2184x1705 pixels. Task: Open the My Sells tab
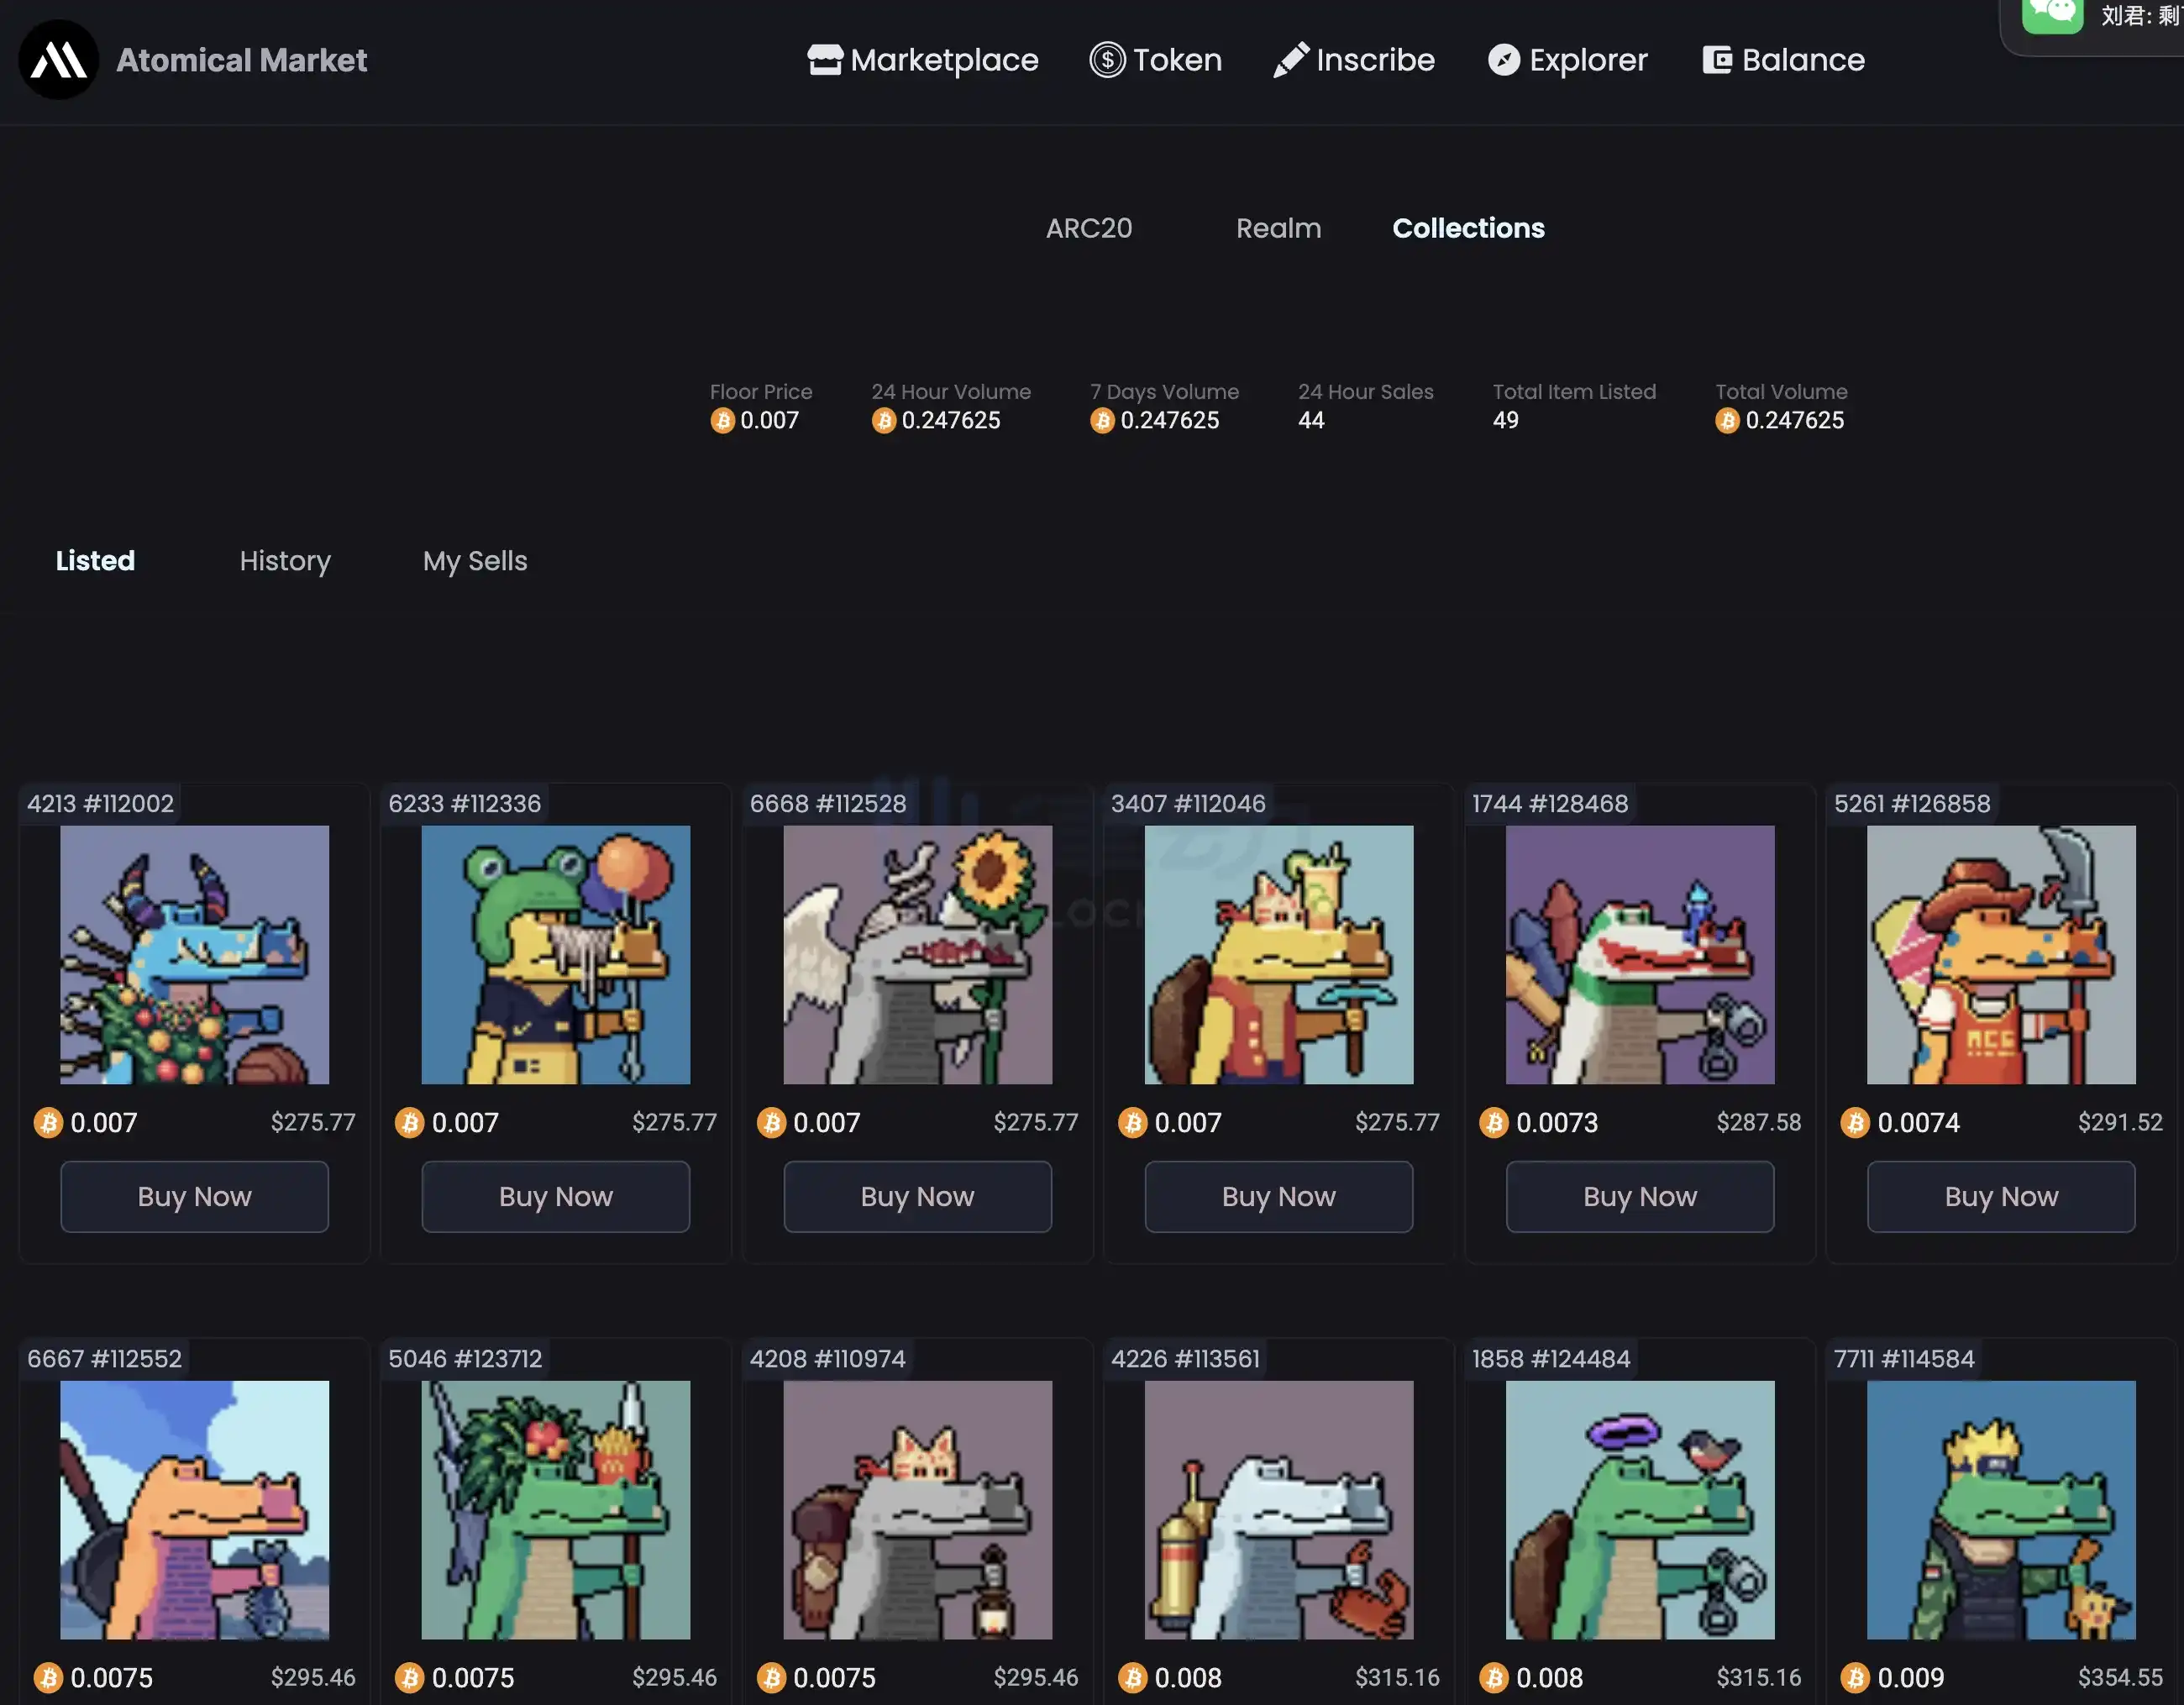[x=474, y=561]
